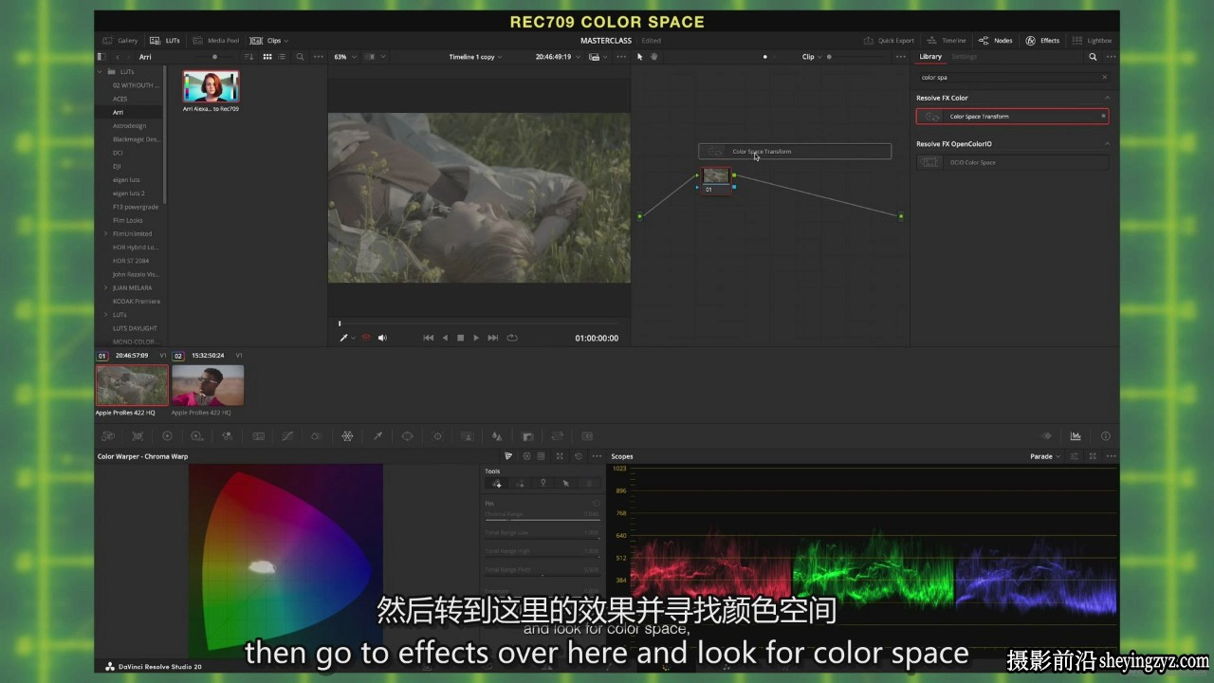Select the OCIO Color Space effect
This screenshot has width=1214, height=683.
(1012, 162)
